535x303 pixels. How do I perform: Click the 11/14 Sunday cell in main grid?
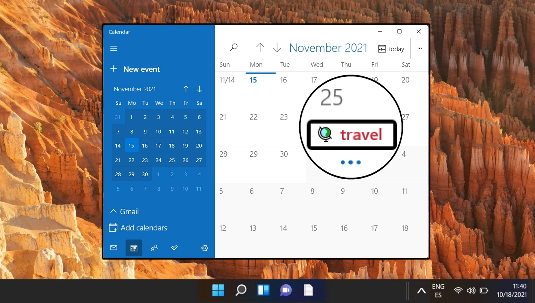(230, 90)
